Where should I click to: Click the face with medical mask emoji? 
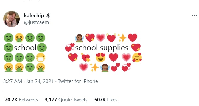[41, 58]
